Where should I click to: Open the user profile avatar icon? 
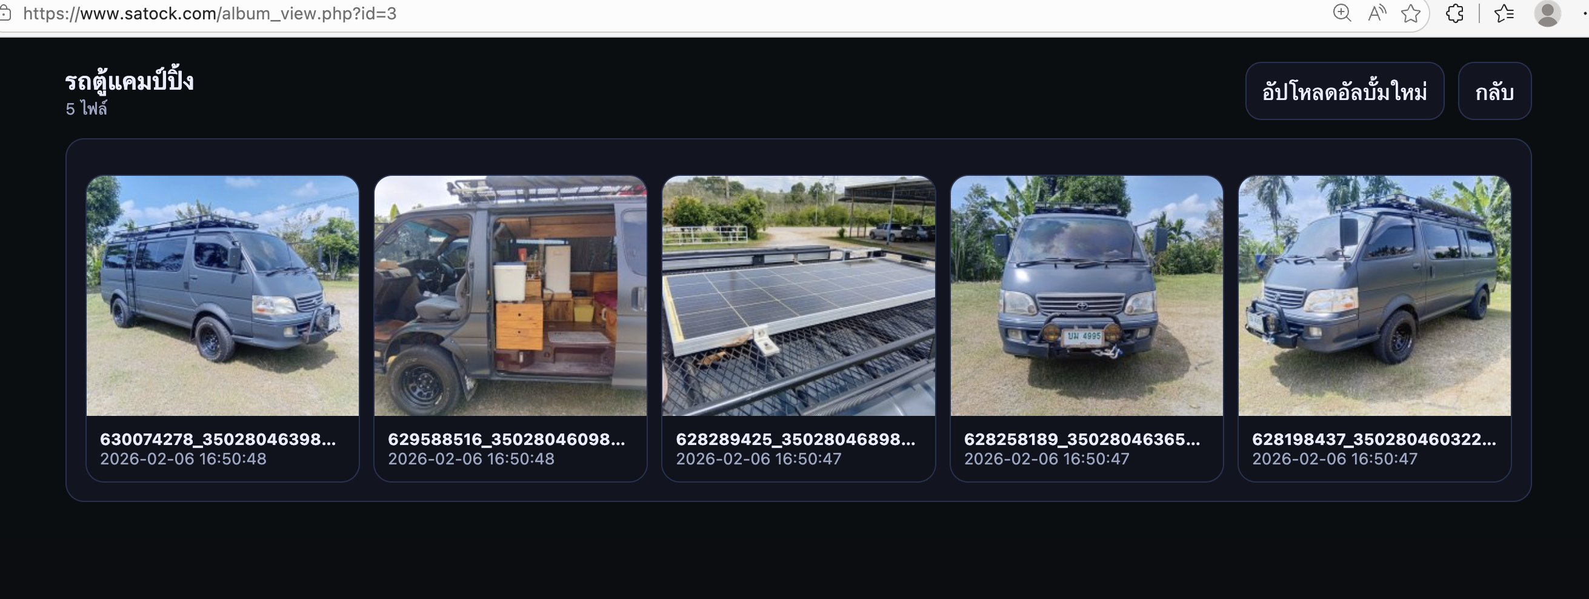[1548, 13]
